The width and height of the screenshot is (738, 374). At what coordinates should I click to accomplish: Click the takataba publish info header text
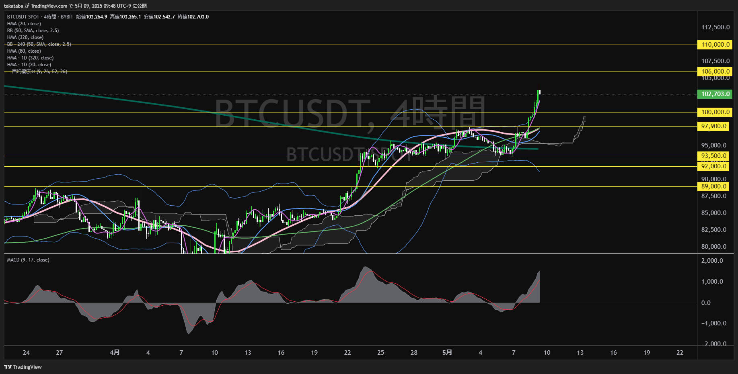pyautogui.click(x=75, y=6)
